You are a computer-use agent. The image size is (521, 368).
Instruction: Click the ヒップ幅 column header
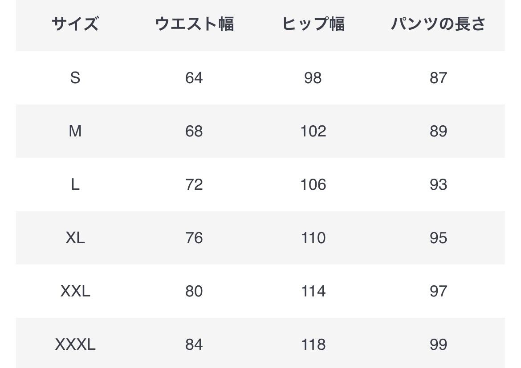[313, 24]
